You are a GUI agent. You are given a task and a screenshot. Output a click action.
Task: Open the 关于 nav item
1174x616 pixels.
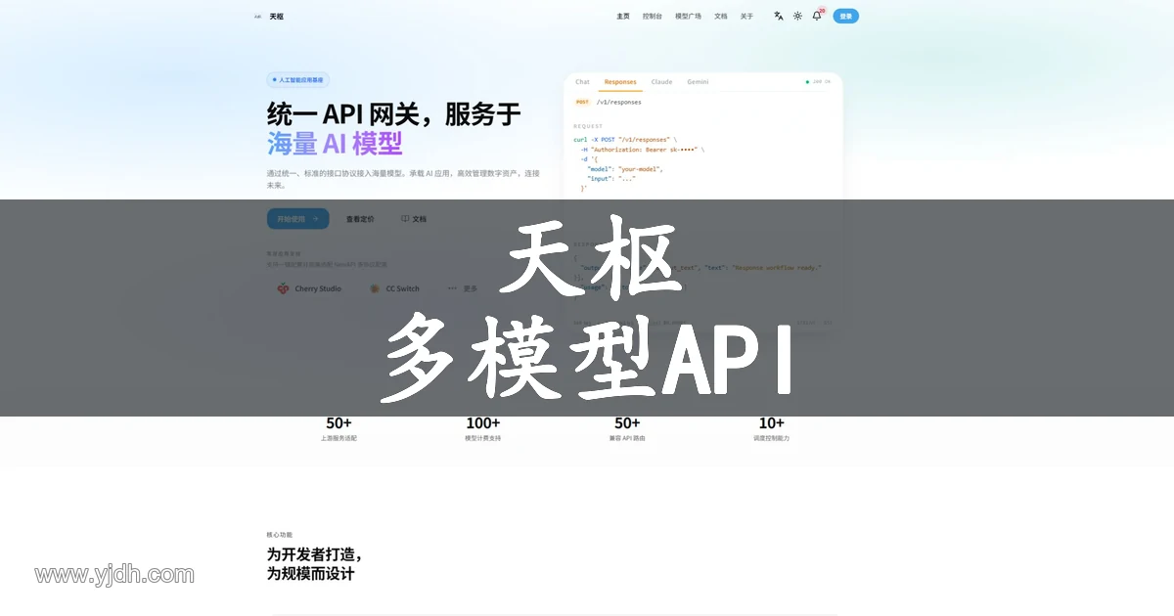click(746, 16)
